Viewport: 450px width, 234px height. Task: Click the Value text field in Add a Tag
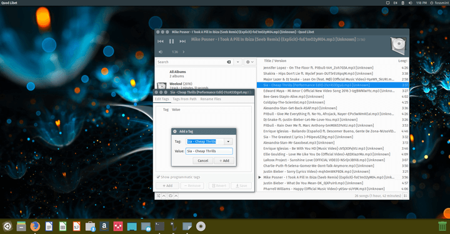209,151
